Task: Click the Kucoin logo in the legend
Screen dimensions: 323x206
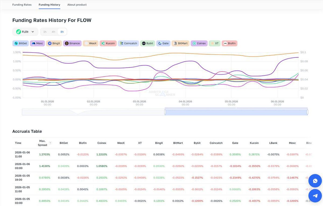Action: pos(103,43)
